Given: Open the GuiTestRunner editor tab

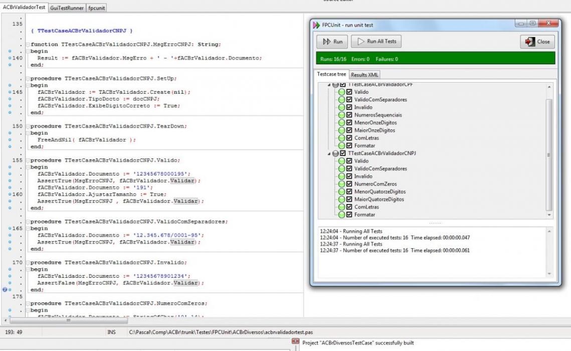Looking at the screenshot, I should (x=67, y=8).
